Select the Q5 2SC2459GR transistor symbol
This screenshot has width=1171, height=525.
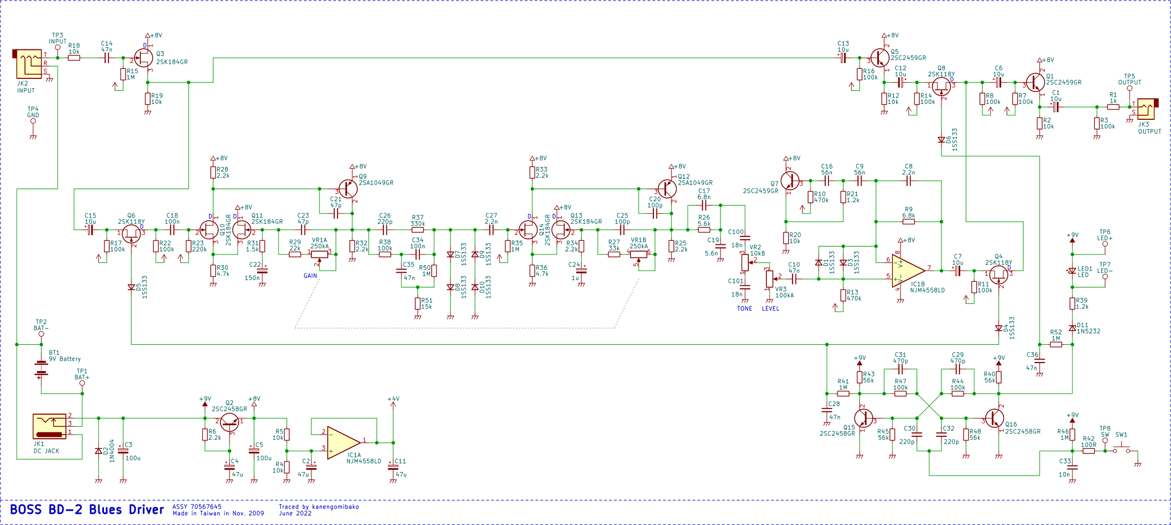pyautogui.click(x=880, y=58)
